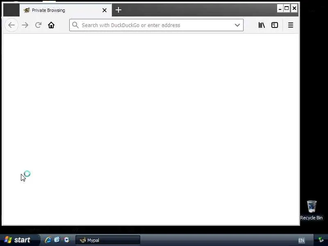The image size is (328, 246).
Task: Click the DuckDuckGo search address field
Action: pos(156,25)
